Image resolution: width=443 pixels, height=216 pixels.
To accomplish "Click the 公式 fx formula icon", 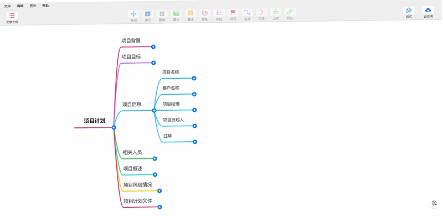I will [x=276, y=12].
